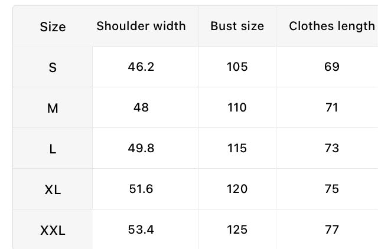
Task: Click the 77 clothes length cell
Action: pos(332,230)
